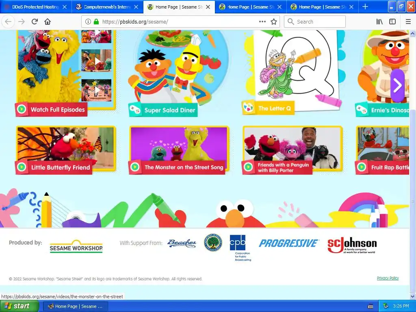The height and width of the screenshot is (312, 416).
Task: Open the Firefox hamburger menu
Action: (x=408, y=22)
